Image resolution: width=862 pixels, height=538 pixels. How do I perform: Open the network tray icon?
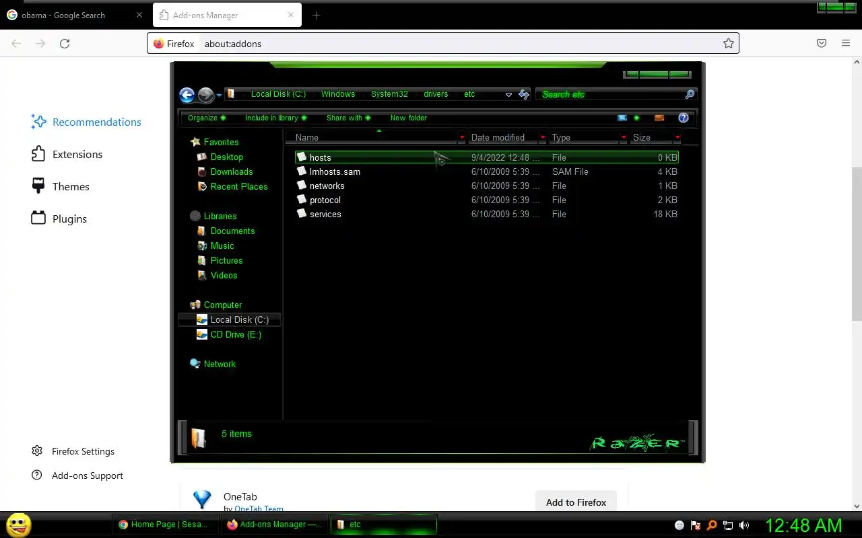728,525
